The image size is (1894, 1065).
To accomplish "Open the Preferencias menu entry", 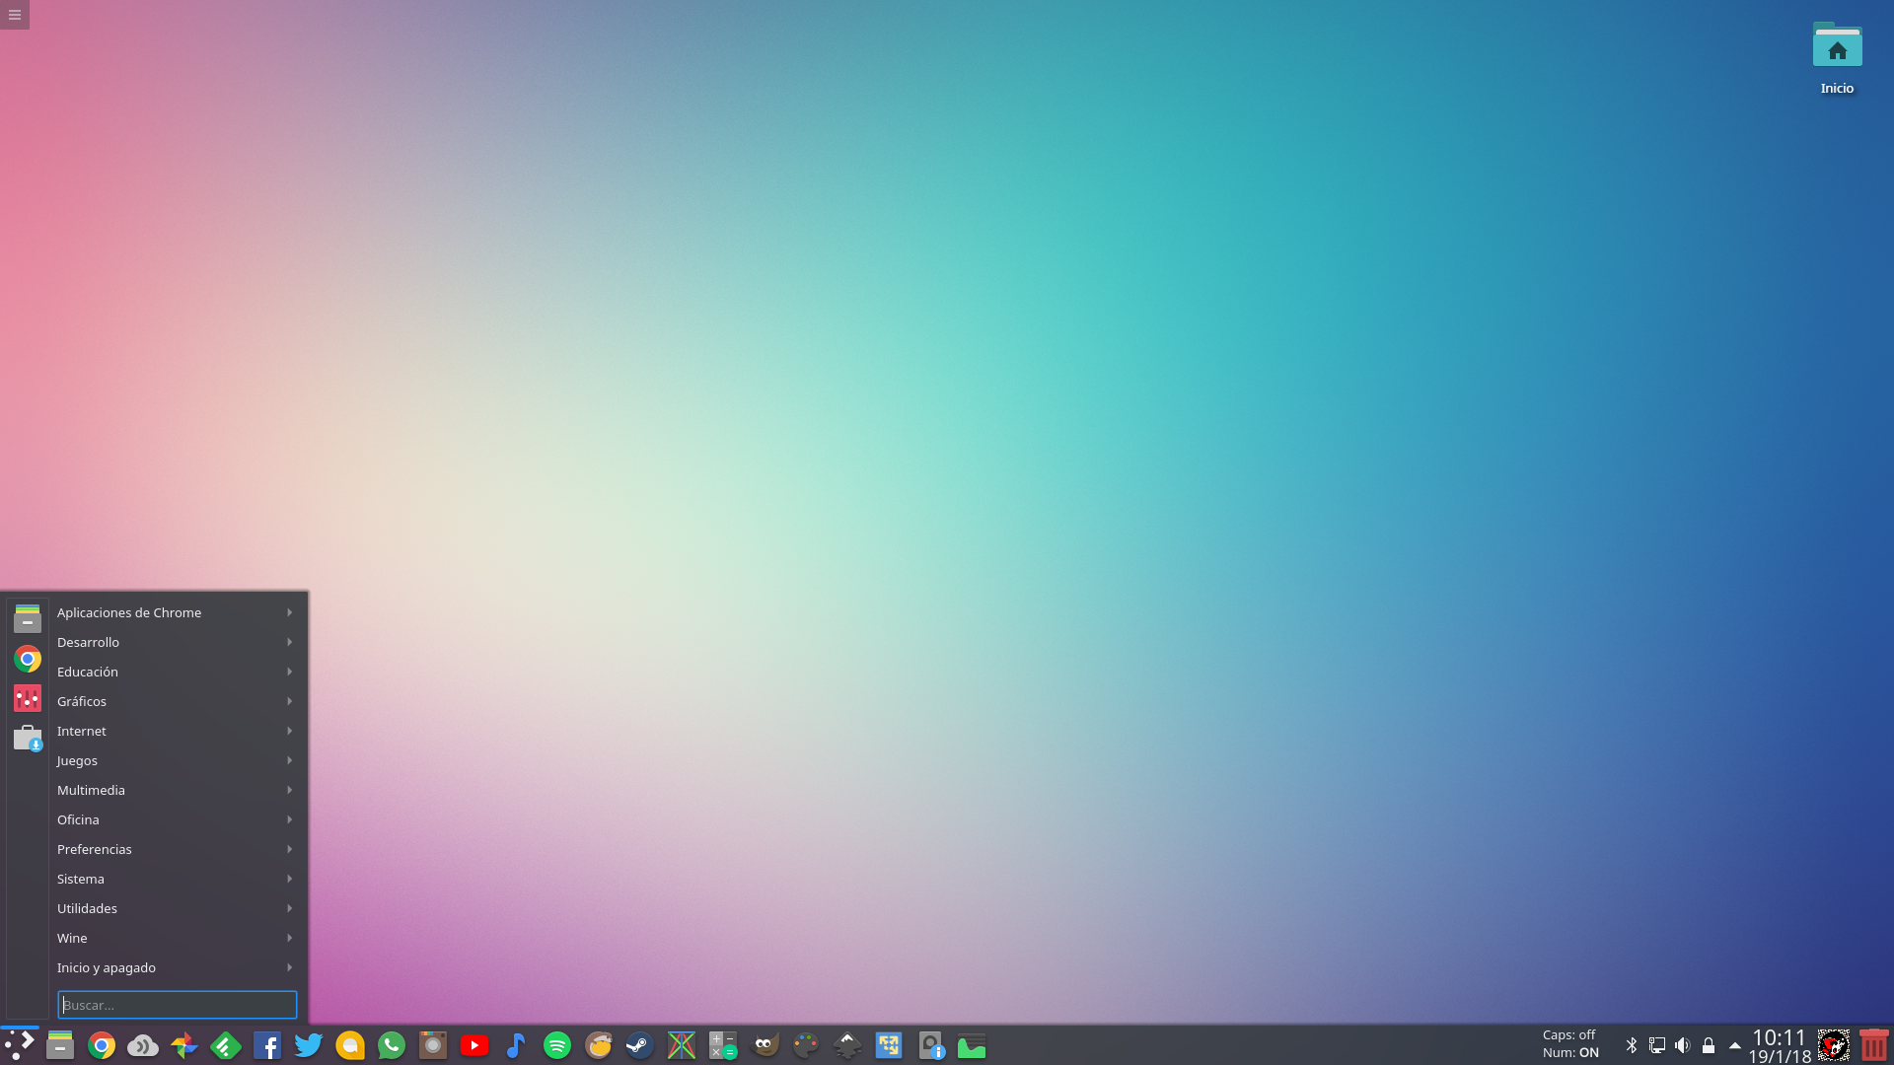I will [x=177, y=849].
